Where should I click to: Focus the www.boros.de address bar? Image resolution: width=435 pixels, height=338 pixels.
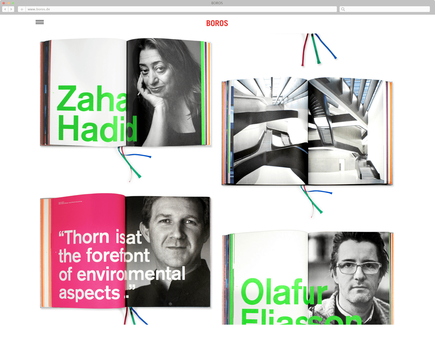181,9
